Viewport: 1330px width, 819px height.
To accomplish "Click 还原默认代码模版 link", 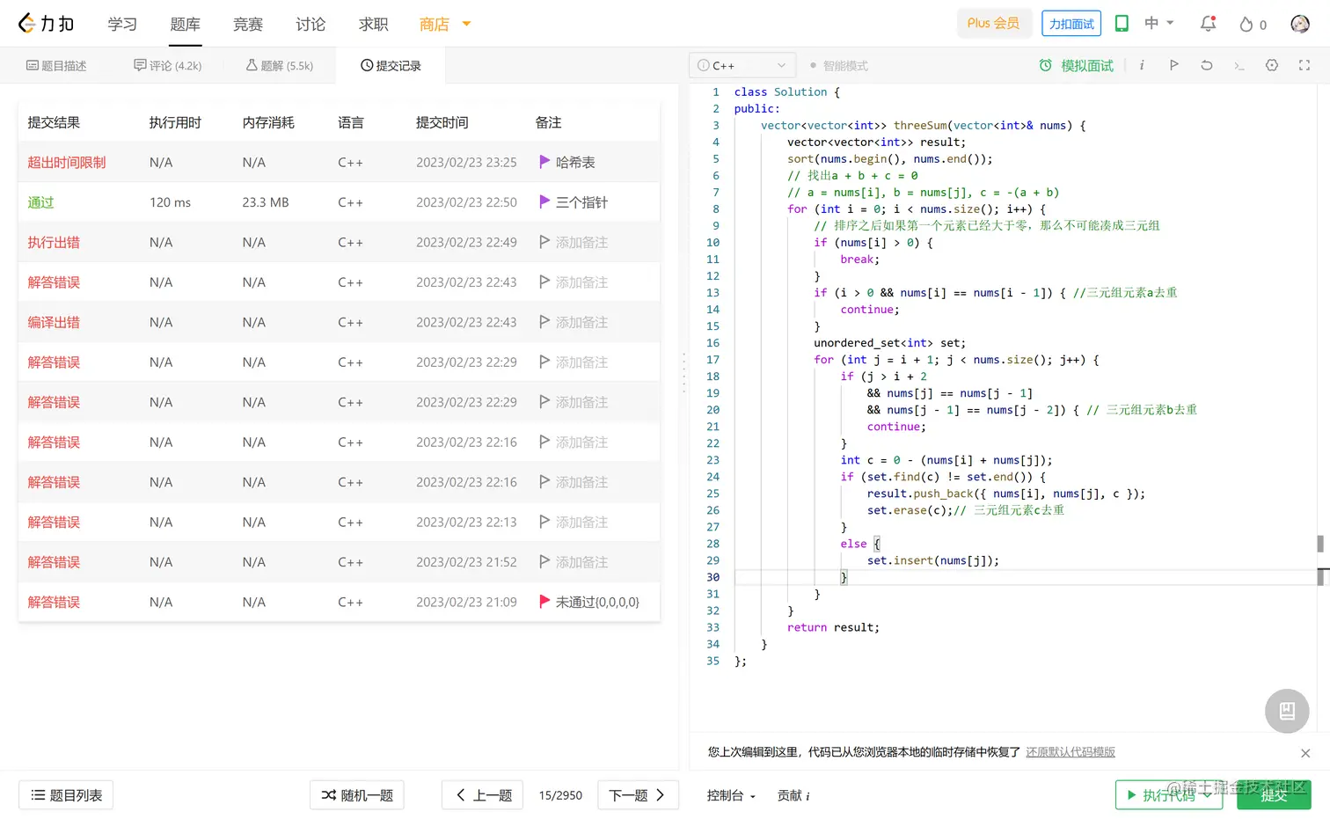I will tap(1071, 752).
